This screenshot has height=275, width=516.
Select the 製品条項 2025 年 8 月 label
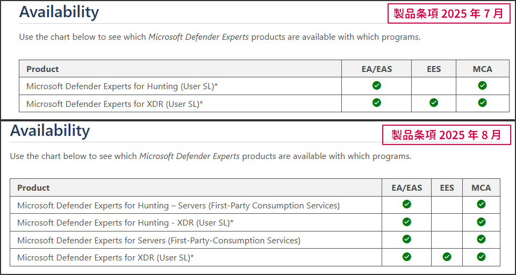447,135
